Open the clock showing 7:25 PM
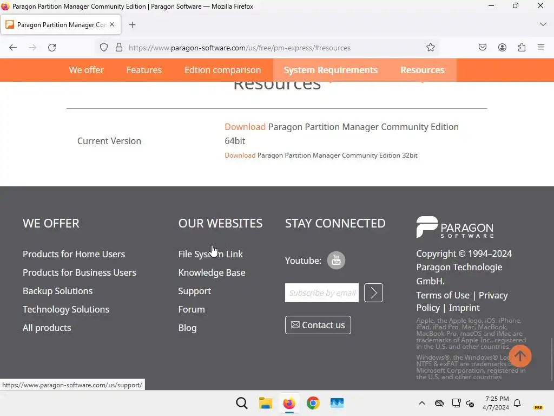The height and width of the screenshot is (416, 554). (497, 403)
